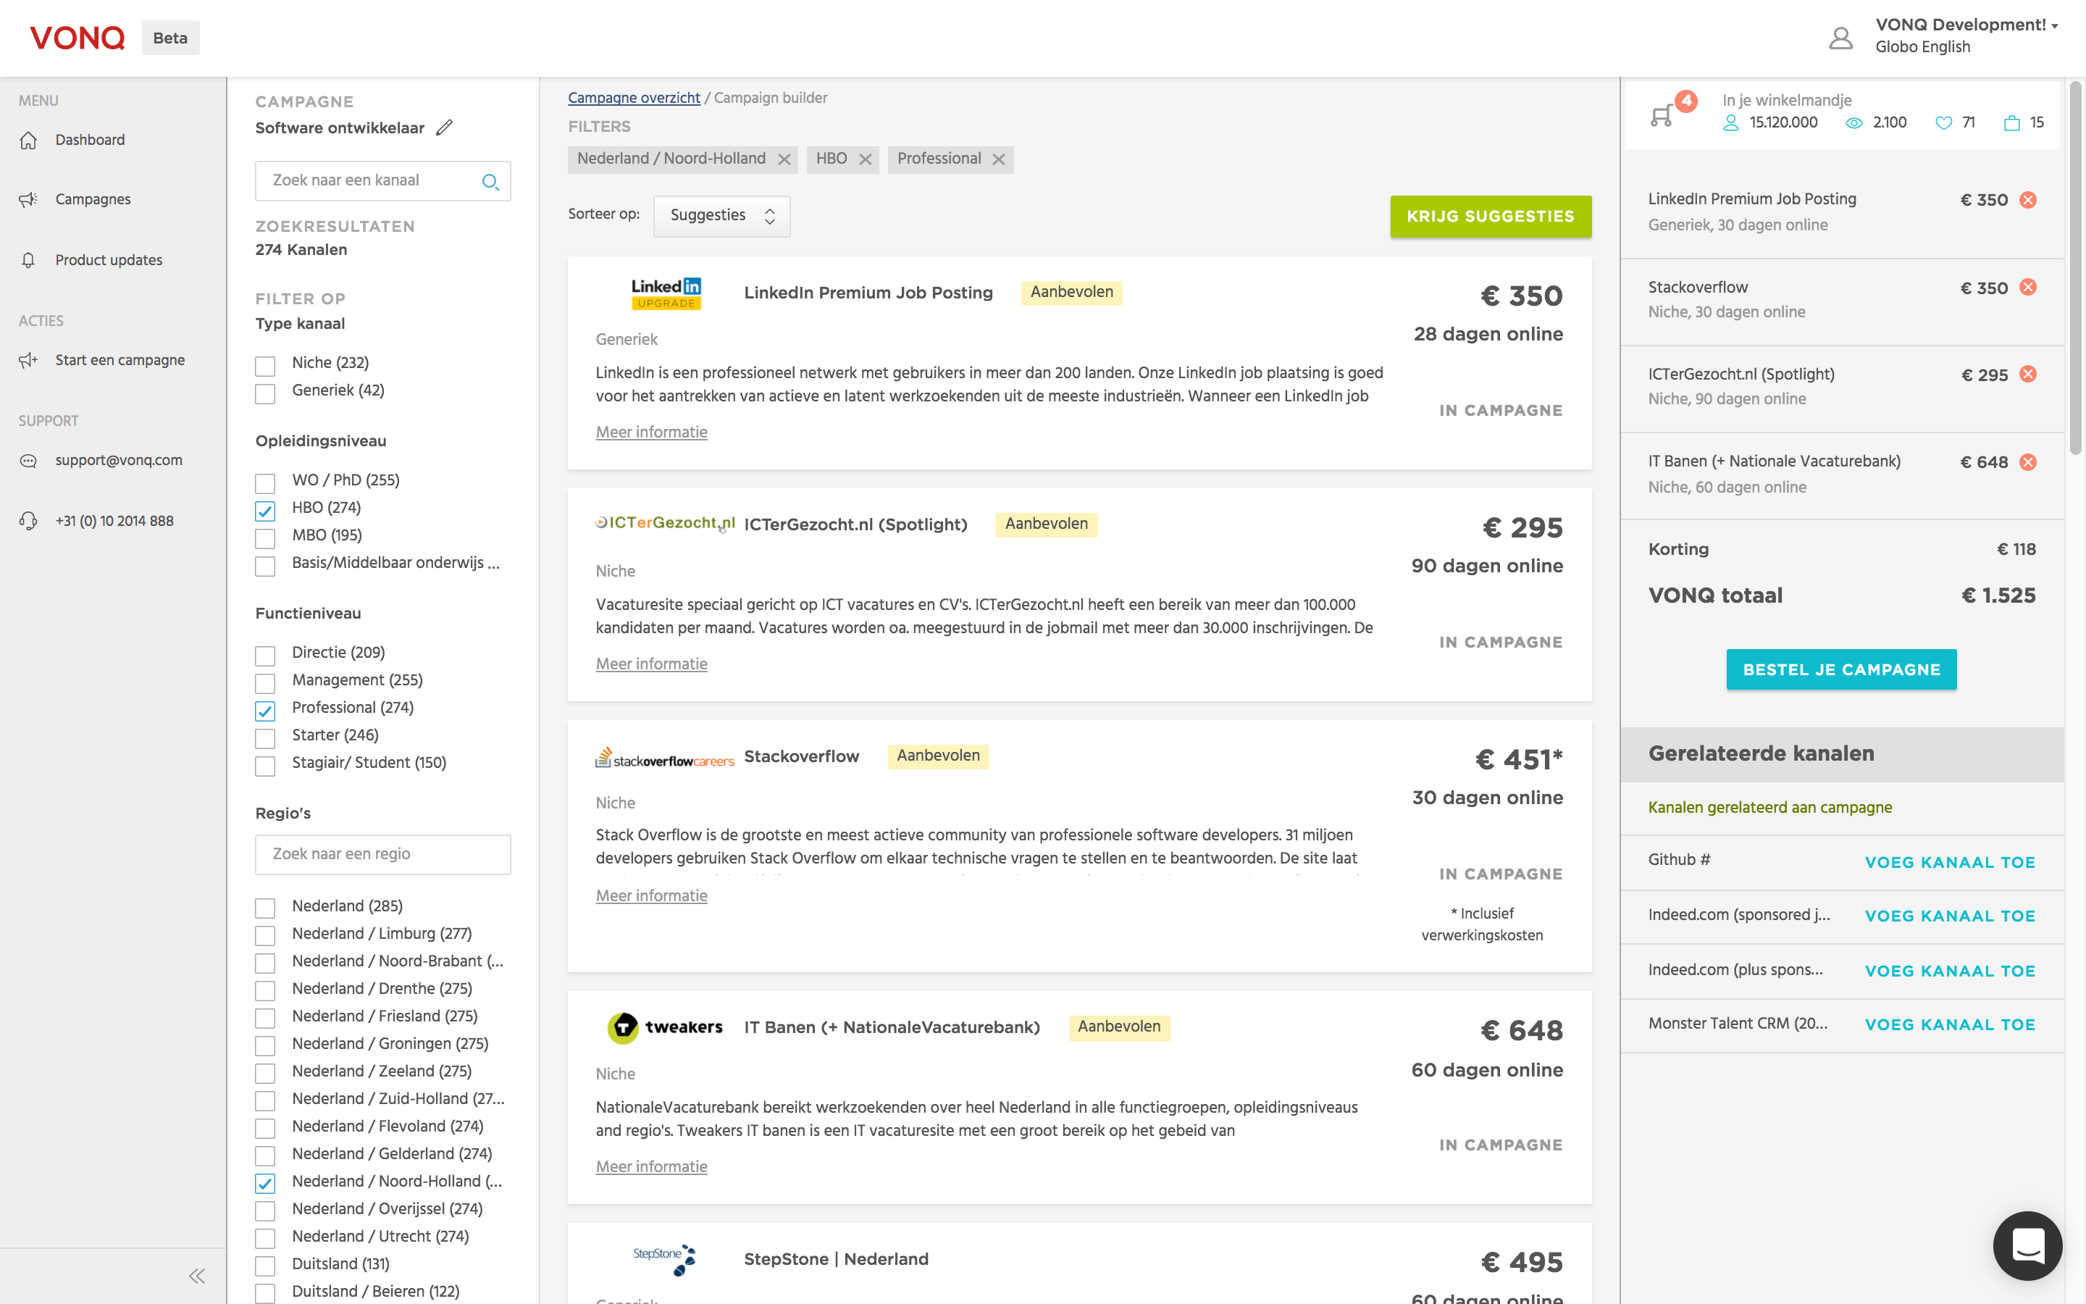Collapse the sidebar with double chevron
2086x1304 pixels.
point(196,1276)
